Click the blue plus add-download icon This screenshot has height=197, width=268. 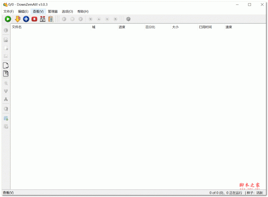click(26, 19)
